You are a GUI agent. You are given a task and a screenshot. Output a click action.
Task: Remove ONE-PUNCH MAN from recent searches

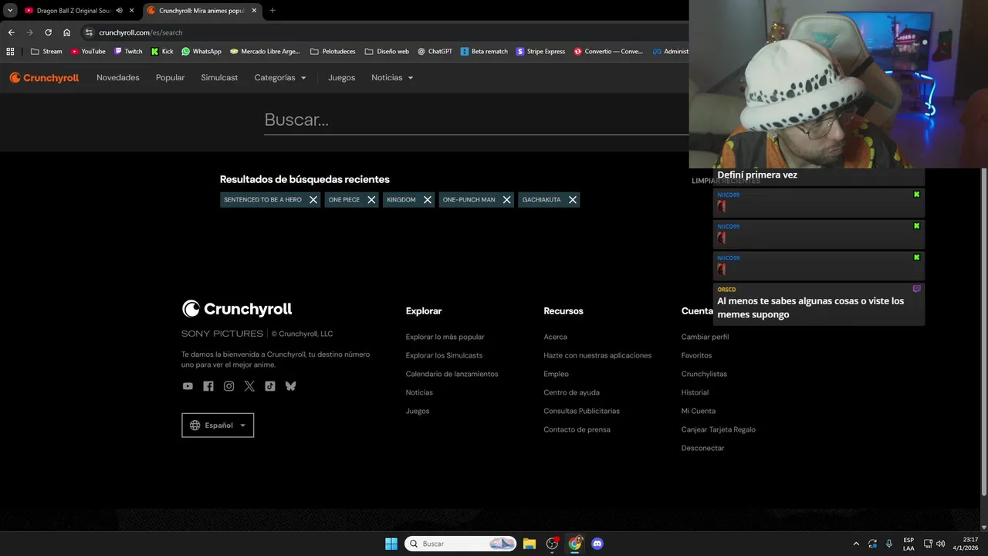(x=507, y=200)
